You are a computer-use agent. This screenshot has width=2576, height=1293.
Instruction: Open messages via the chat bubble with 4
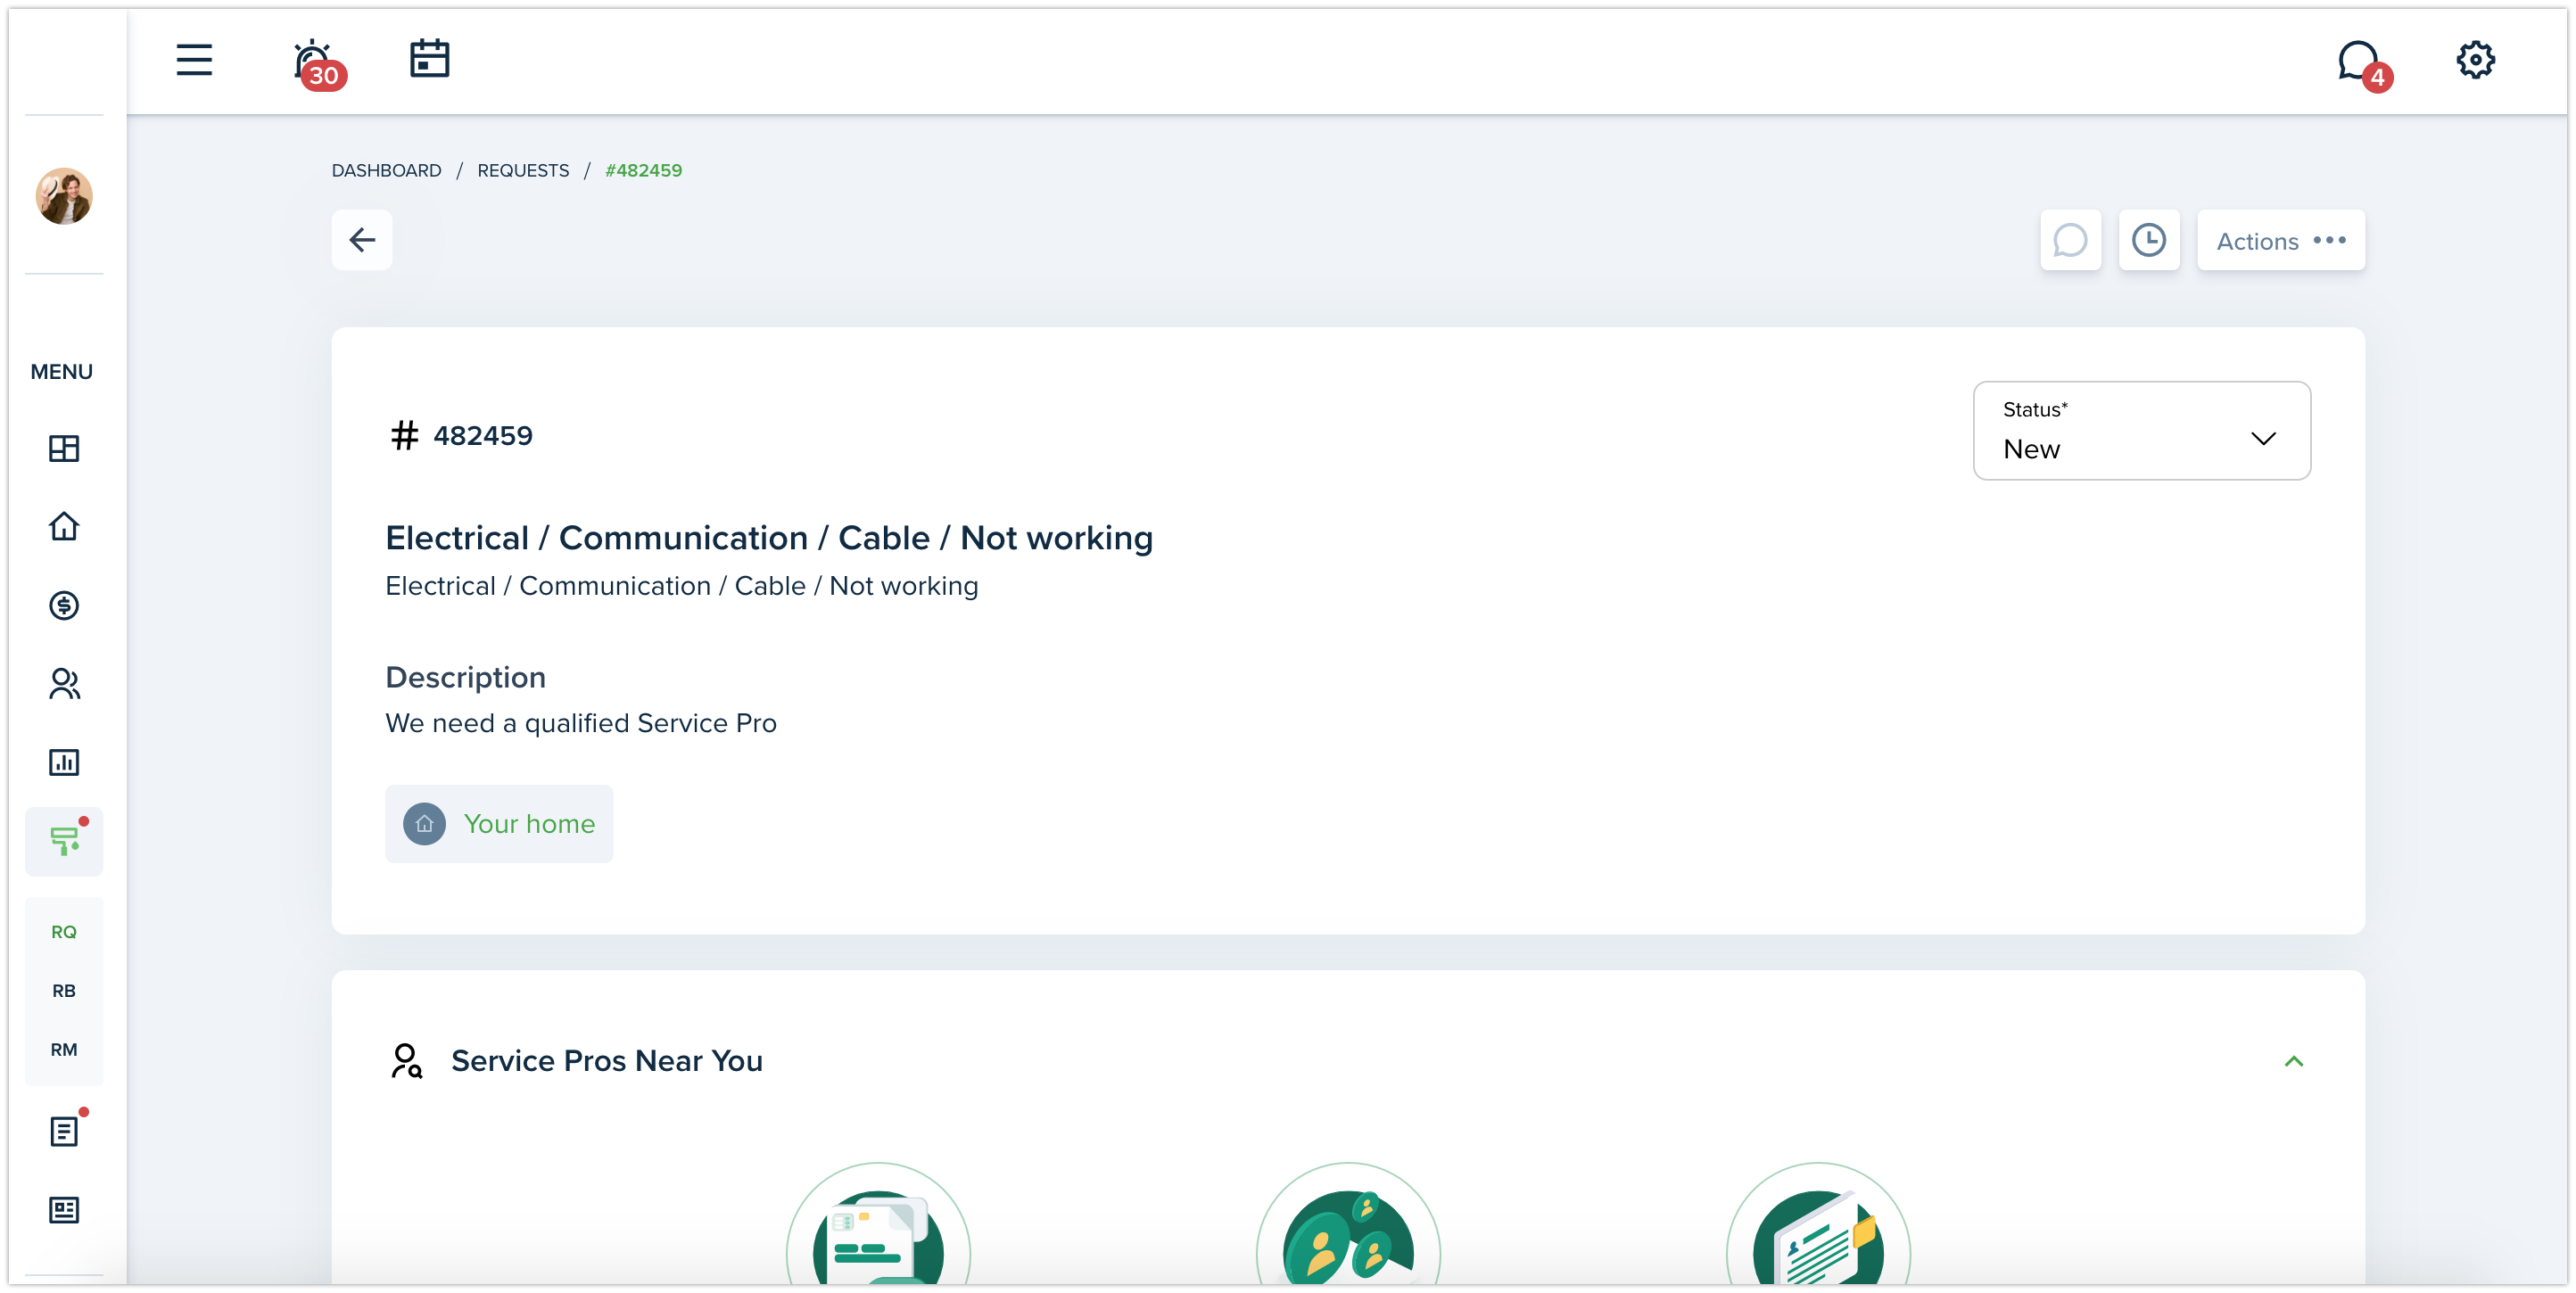[x=2360, y=59]
